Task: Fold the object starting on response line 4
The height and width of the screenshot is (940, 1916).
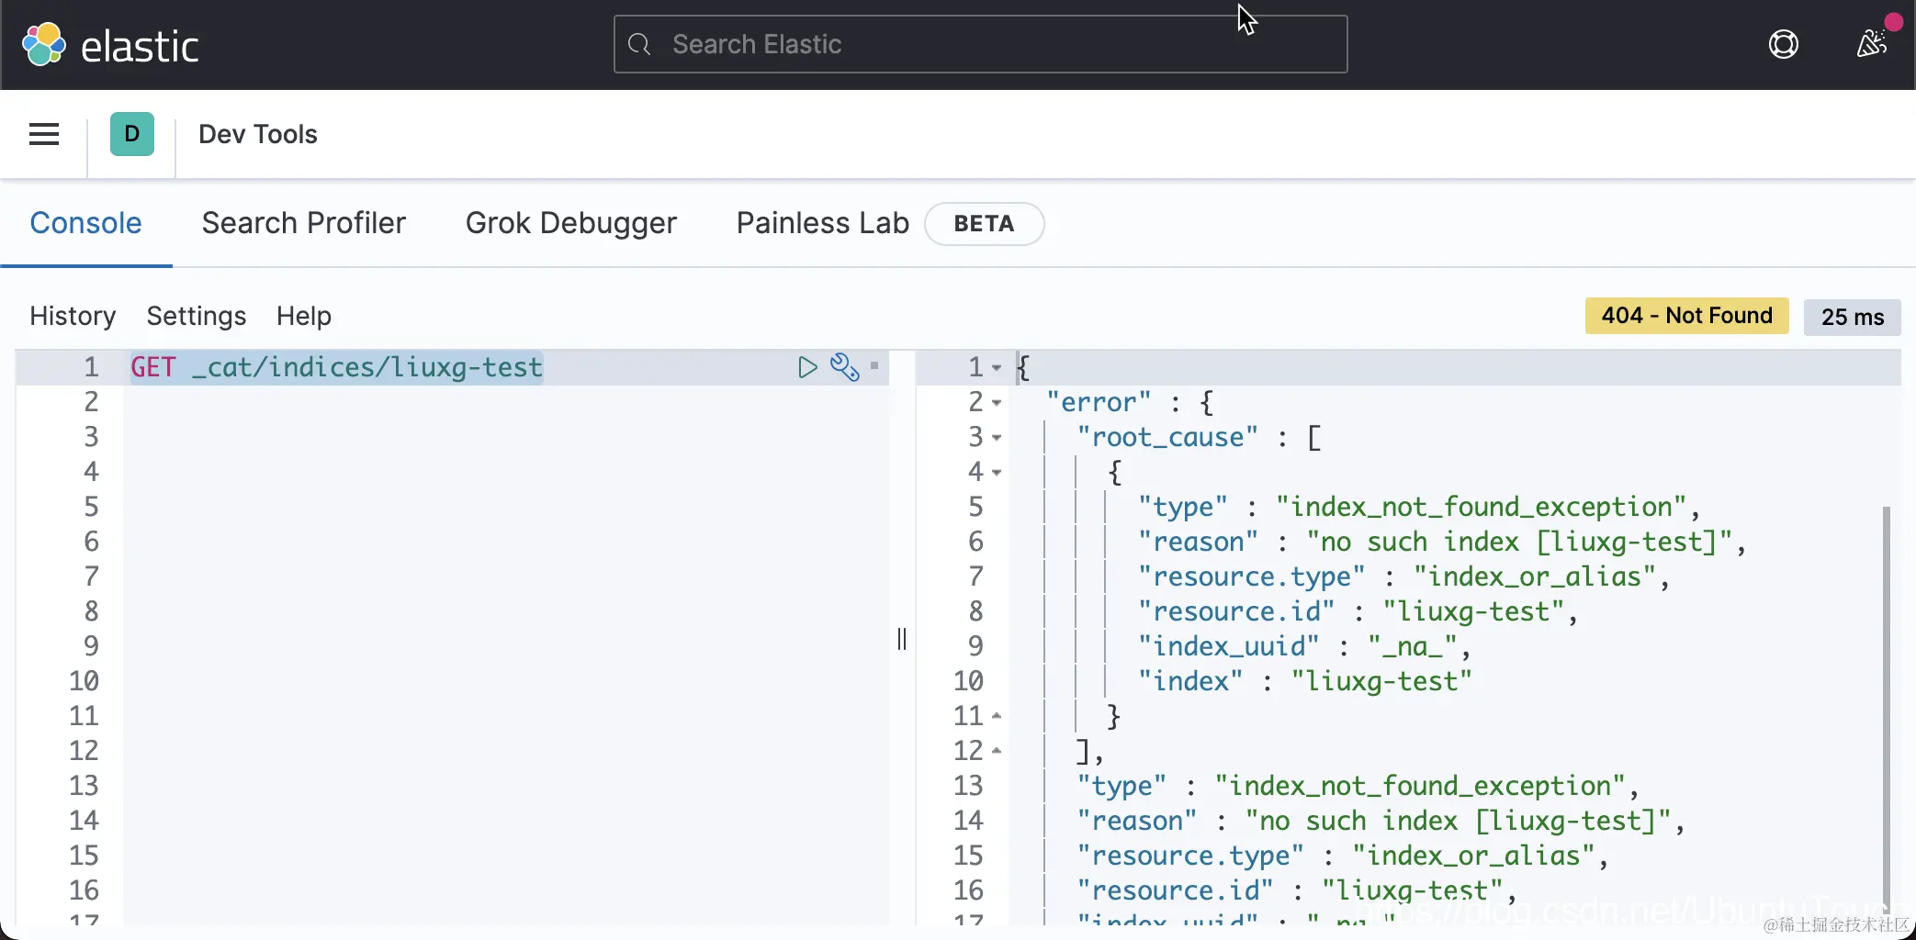Action: (997, 473)
